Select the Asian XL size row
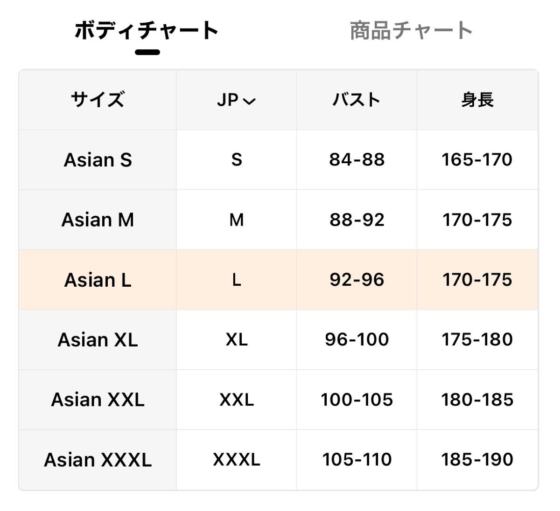The image size is (560, 511). click(x=98, y=339)
